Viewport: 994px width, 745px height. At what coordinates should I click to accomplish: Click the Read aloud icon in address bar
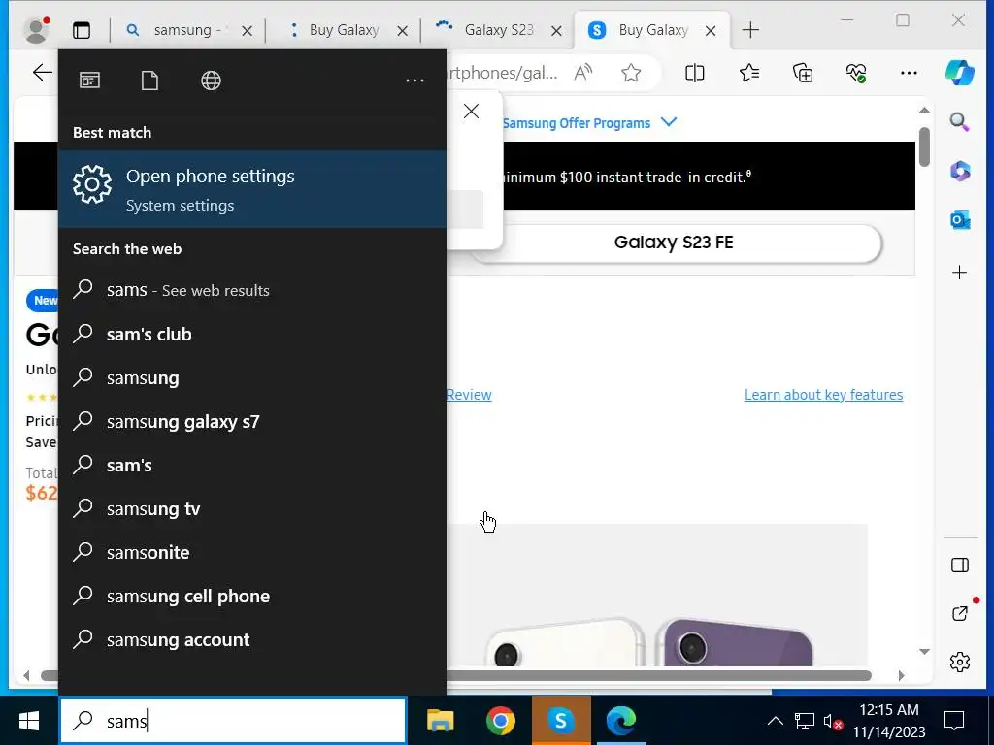point(583,73)
